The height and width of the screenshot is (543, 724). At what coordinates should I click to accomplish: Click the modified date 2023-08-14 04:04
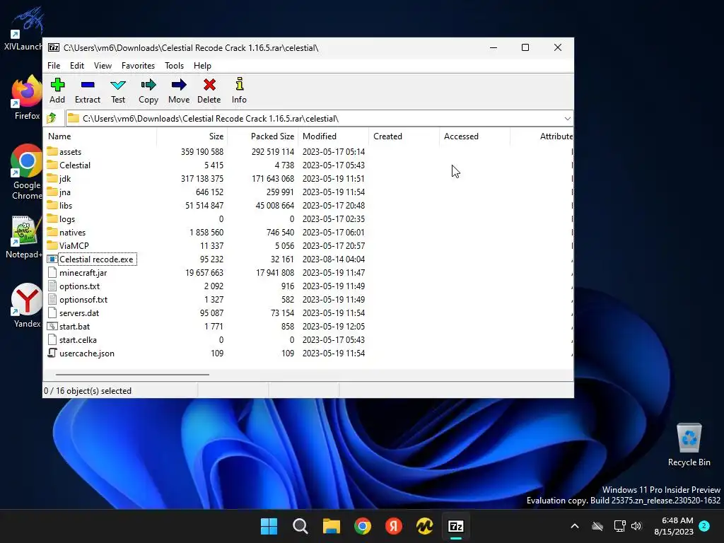click(x=334, y=259)
